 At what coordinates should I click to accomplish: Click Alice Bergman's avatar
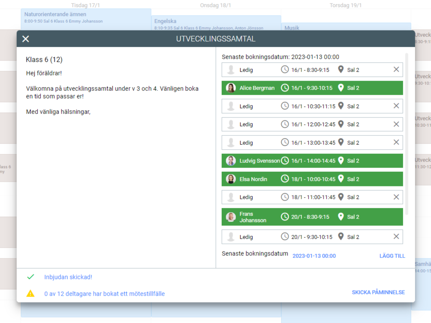click(231, 88)
